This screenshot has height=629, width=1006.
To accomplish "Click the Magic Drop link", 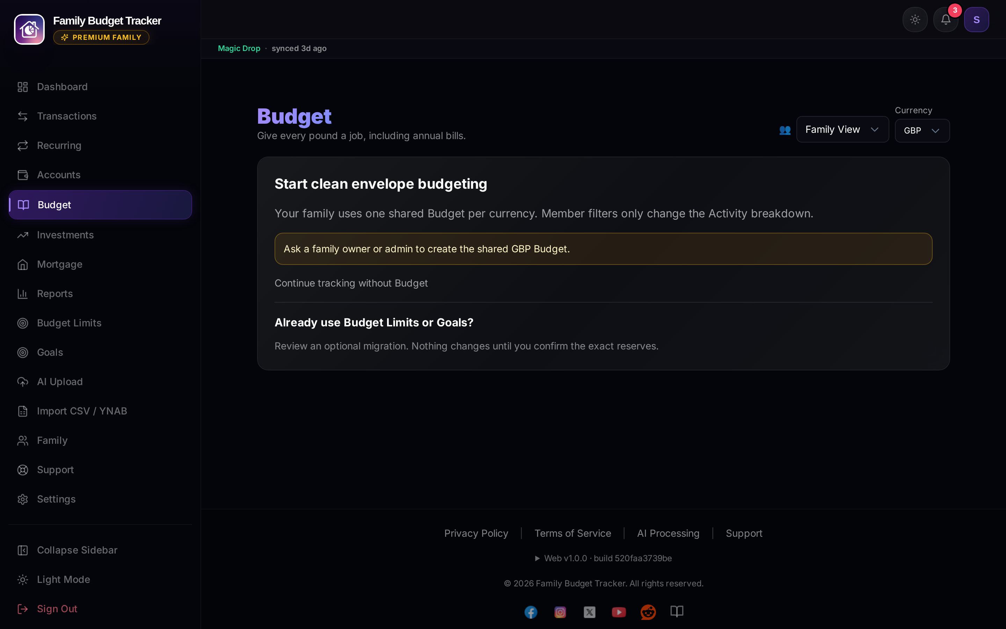I will (x=239, y=48).
